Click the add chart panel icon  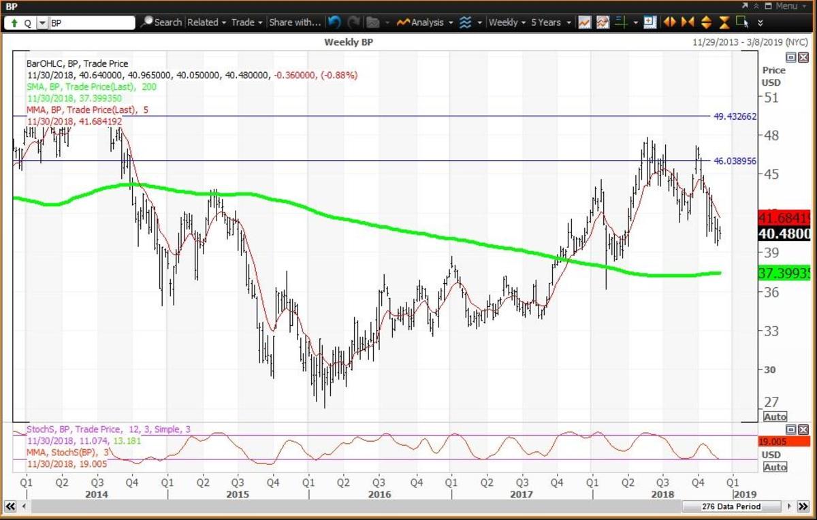coord(649,22)
